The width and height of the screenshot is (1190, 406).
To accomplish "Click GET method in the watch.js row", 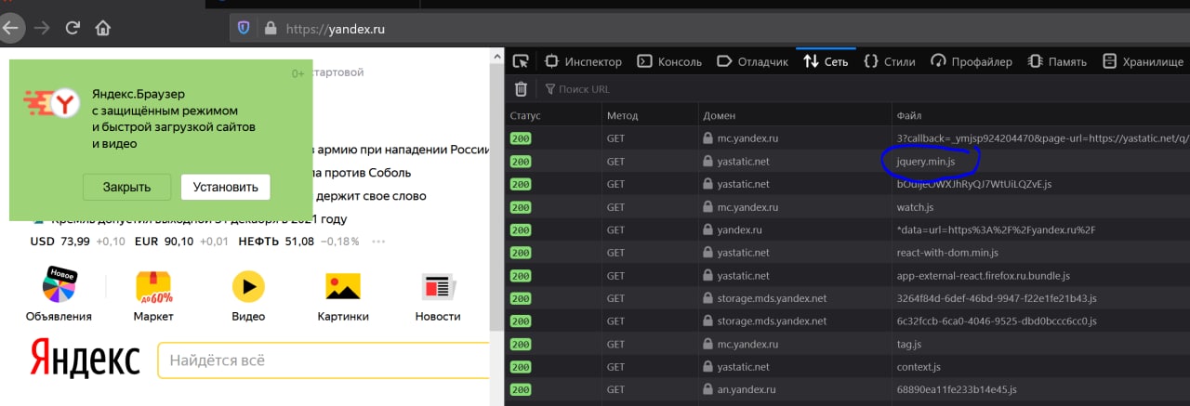I will point(615,207).
